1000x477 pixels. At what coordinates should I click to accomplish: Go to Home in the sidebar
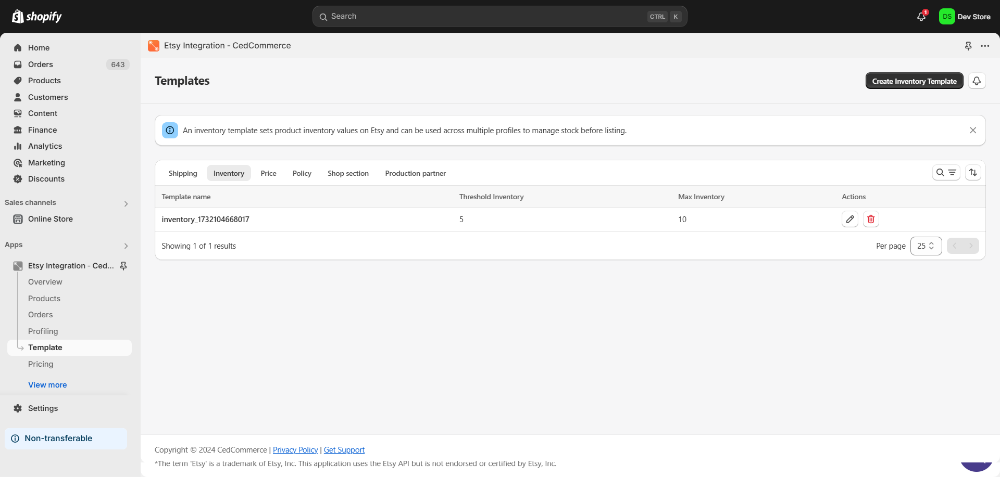click(x=39, y=48)
